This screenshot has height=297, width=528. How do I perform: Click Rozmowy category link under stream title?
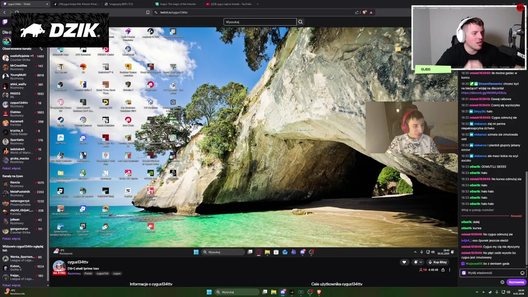[x=74, y=273]
